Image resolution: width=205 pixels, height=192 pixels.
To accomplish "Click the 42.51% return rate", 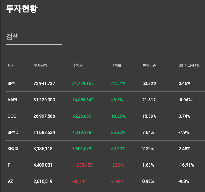I will 118,83.
